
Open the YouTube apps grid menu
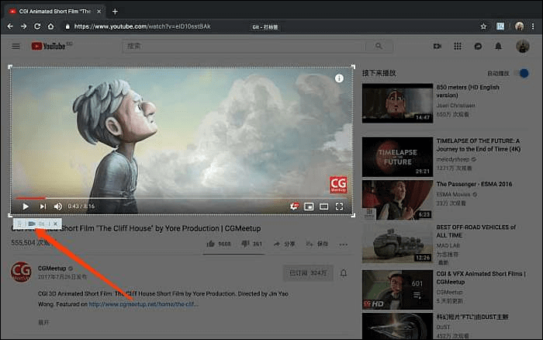point(458,47)
